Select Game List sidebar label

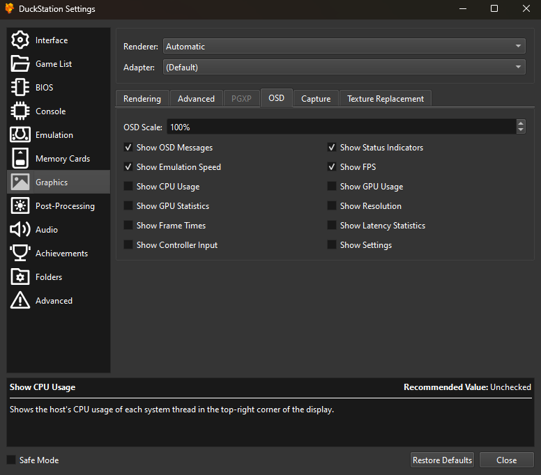(x=54, y=64)
